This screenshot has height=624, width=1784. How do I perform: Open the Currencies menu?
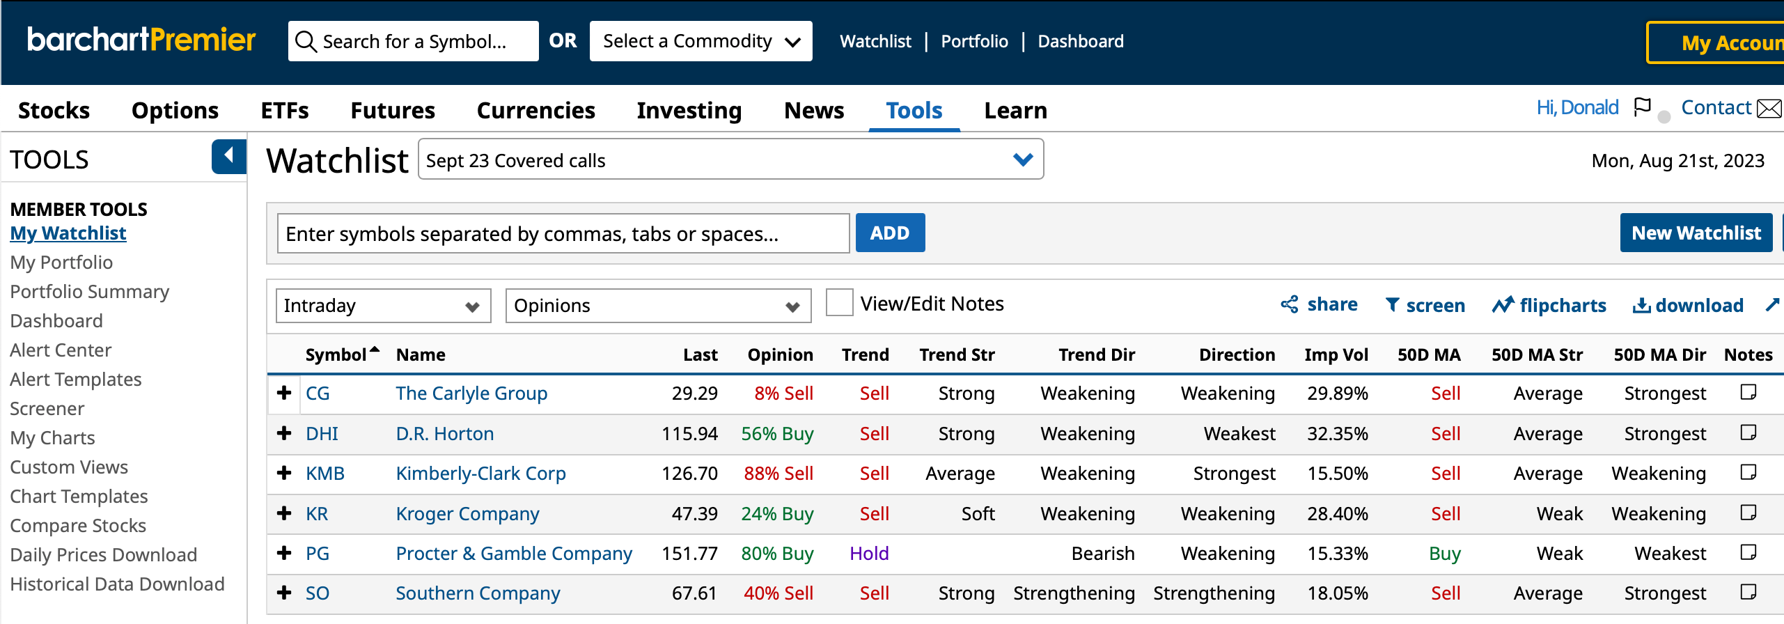535,110
